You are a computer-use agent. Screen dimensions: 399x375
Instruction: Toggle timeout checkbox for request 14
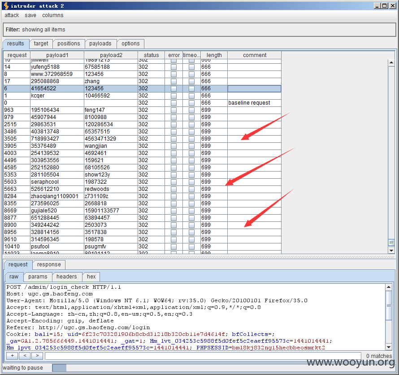pos(191,67)
